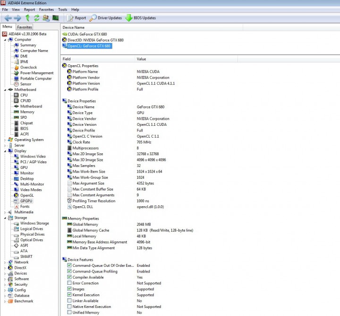This screenshot has width=340, height=316.
Task: Click the Forward navigation arrow
Action: [x=17, y=18]
